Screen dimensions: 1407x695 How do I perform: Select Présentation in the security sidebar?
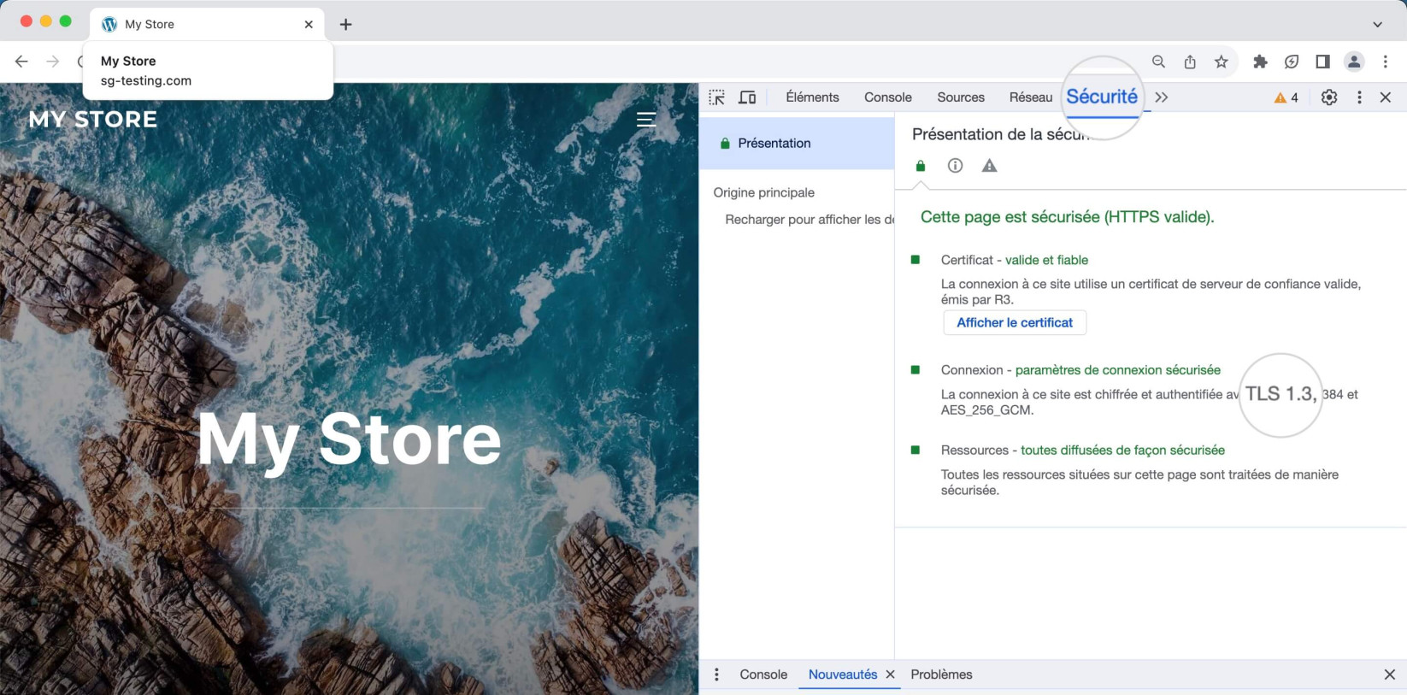tap(797, 143)
